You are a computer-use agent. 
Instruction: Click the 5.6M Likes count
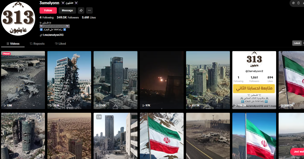[x=89, y=17]
